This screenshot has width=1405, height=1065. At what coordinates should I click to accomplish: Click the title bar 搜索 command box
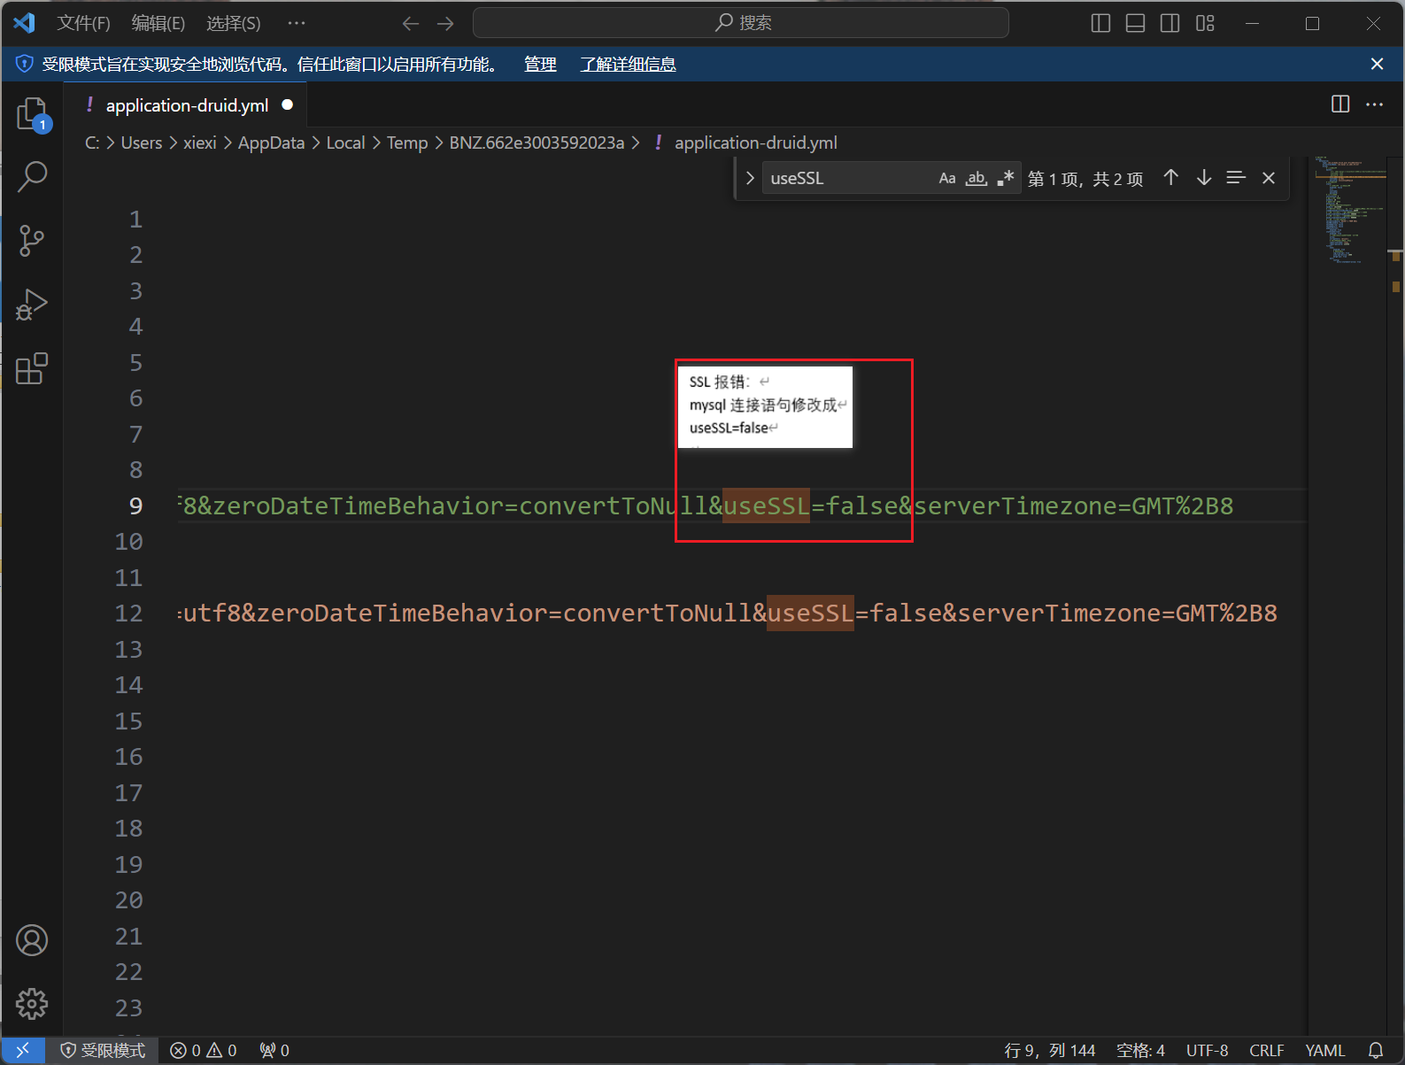[741, 23]
